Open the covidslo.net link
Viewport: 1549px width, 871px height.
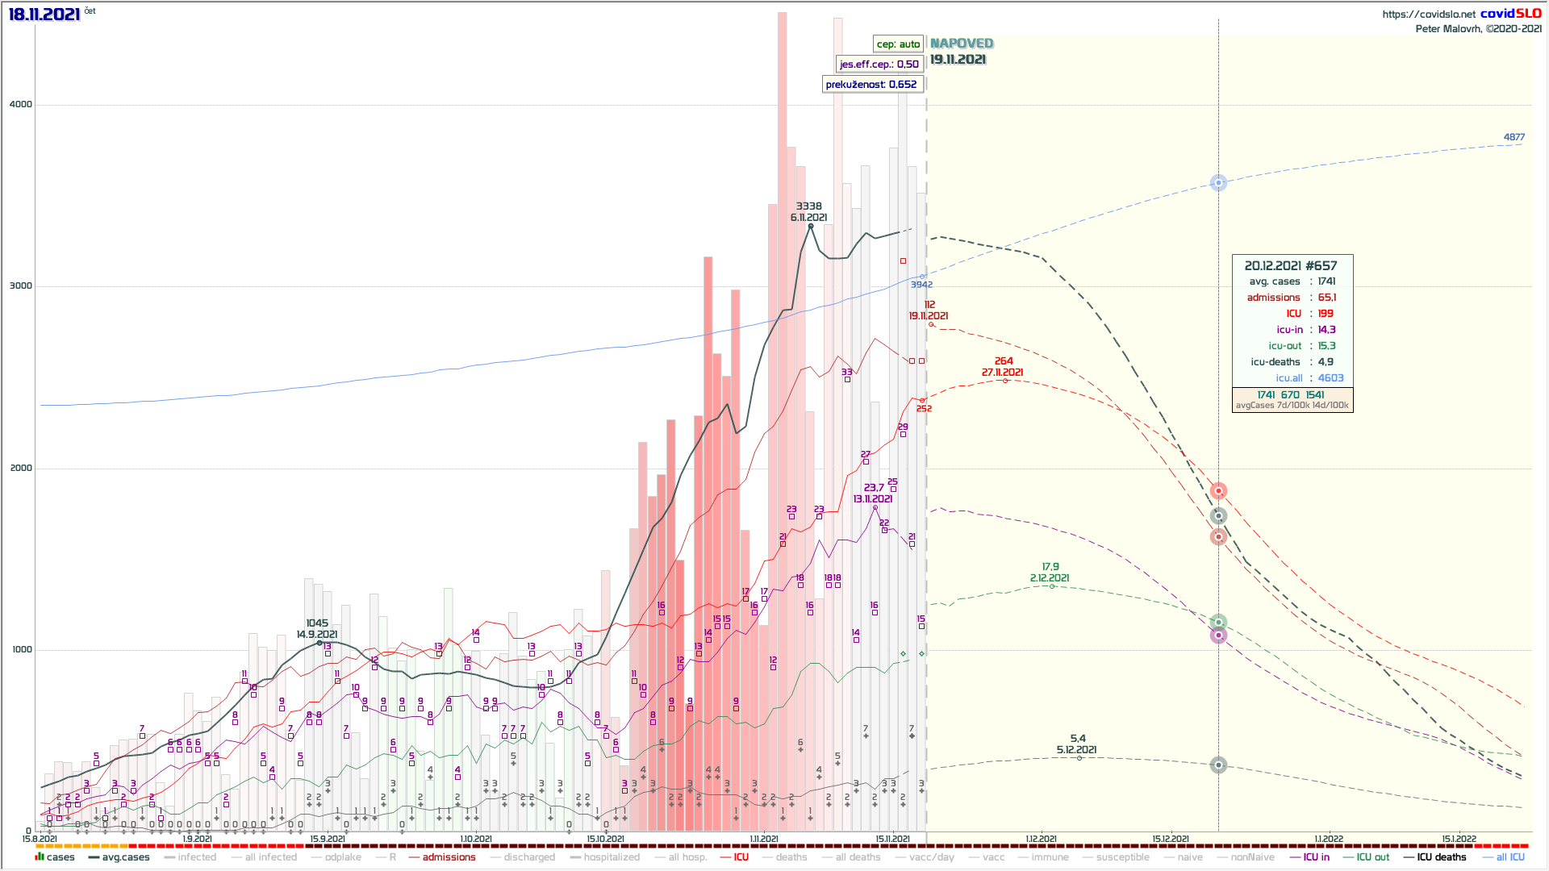coord(1428,15)
